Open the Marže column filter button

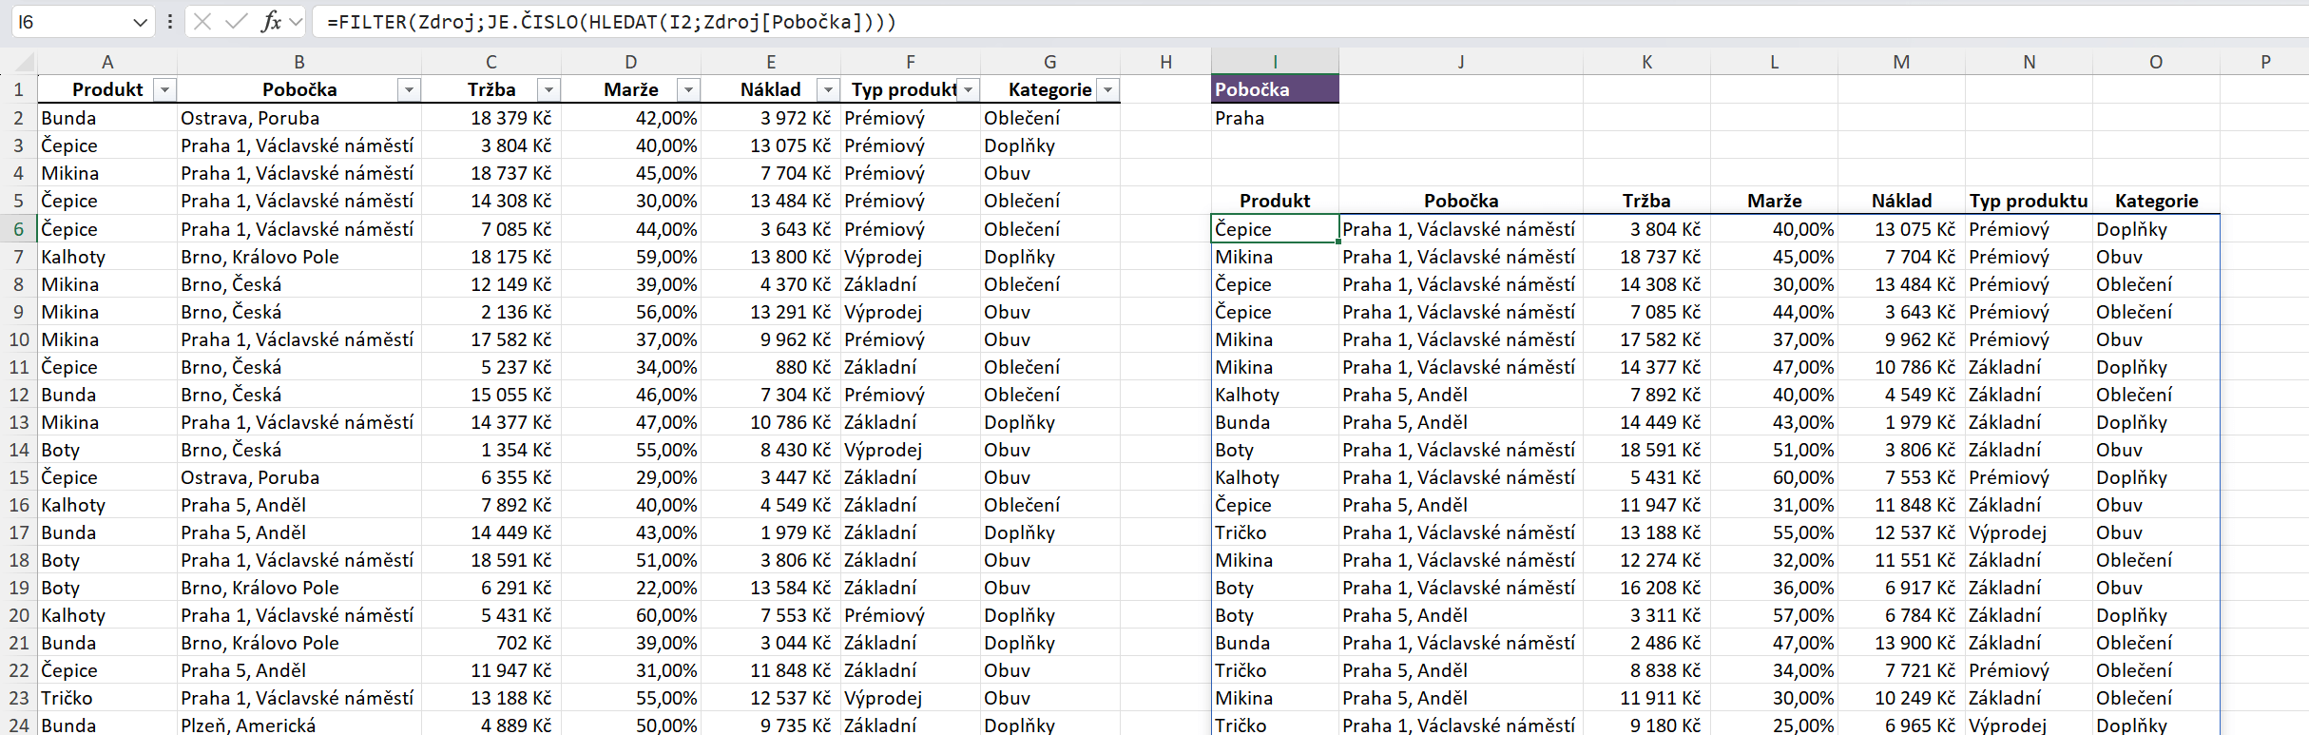click(688, 89)
